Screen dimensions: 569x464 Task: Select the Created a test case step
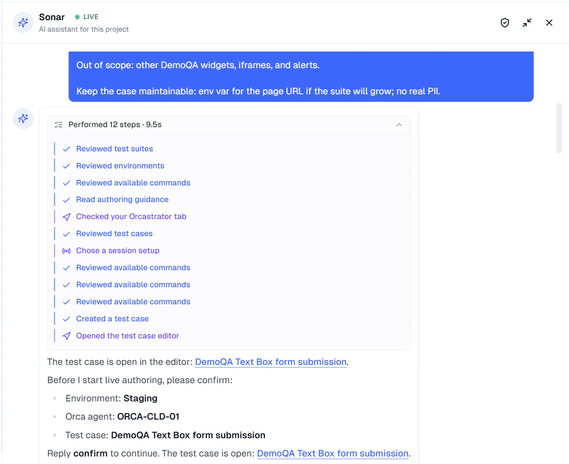(112, 319)
